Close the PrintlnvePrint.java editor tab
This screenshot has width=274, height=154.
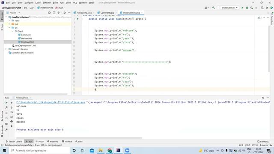point(142,13)
